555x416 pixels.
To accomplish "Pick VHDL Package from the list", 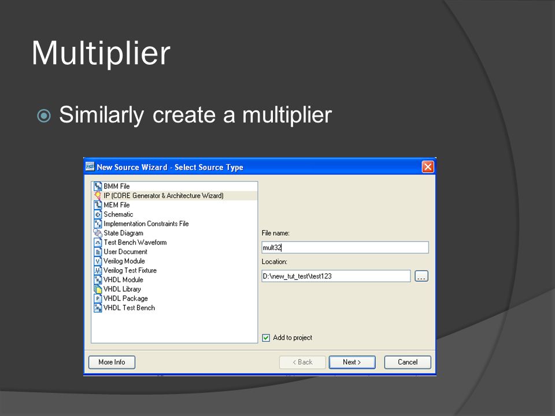I will [x=125, y=299].
